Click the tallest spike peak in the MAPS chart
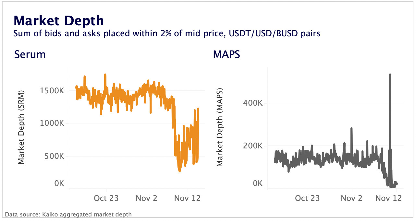The width and height of the screenshot is (416, 221). pyautogui.click(x=390, y=75)
